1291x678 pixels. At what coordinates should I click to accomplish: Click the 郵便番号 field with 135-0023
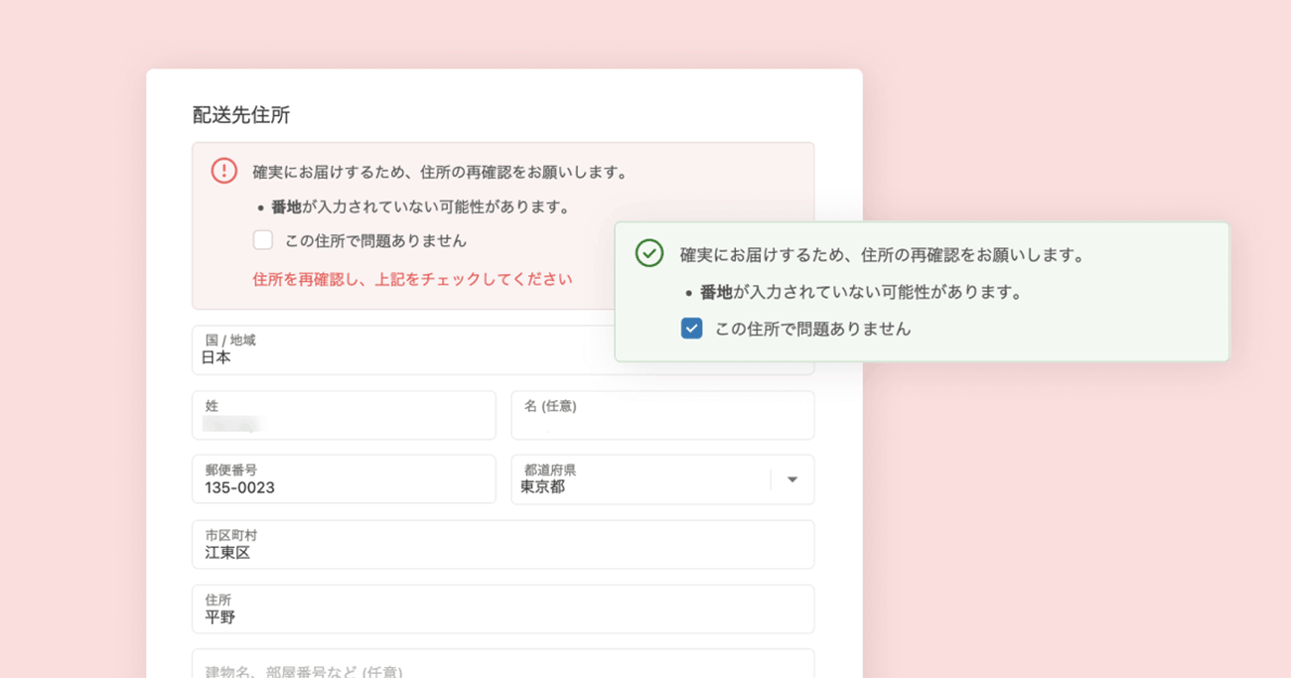tap(344, 479)
